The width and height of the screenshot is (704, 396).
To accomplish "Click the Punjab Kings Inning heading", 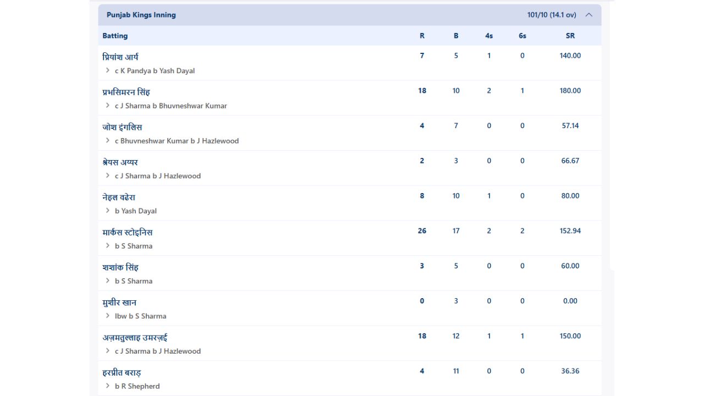I will (141, 15).
